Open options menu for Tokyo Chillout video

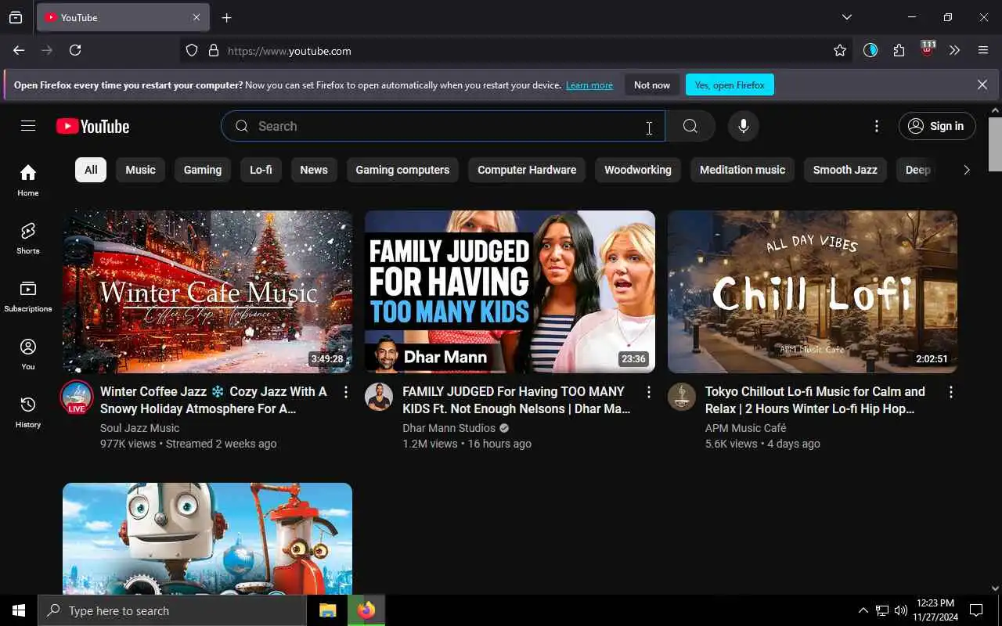[951, 392]
